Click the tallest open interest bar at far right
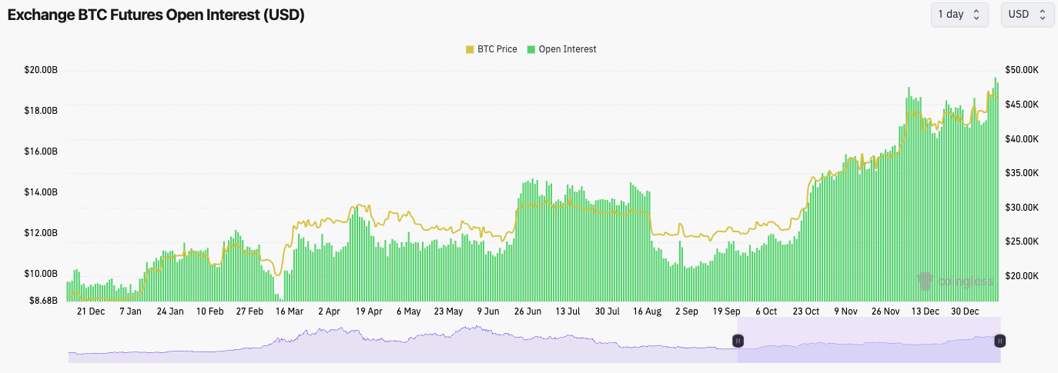 point(996,192)
